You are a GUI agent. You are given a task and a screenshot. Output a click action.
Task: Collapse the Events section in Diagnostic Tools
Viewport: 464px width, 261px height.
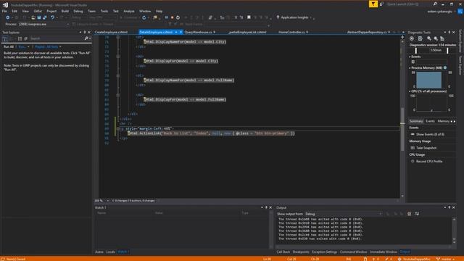410,57
